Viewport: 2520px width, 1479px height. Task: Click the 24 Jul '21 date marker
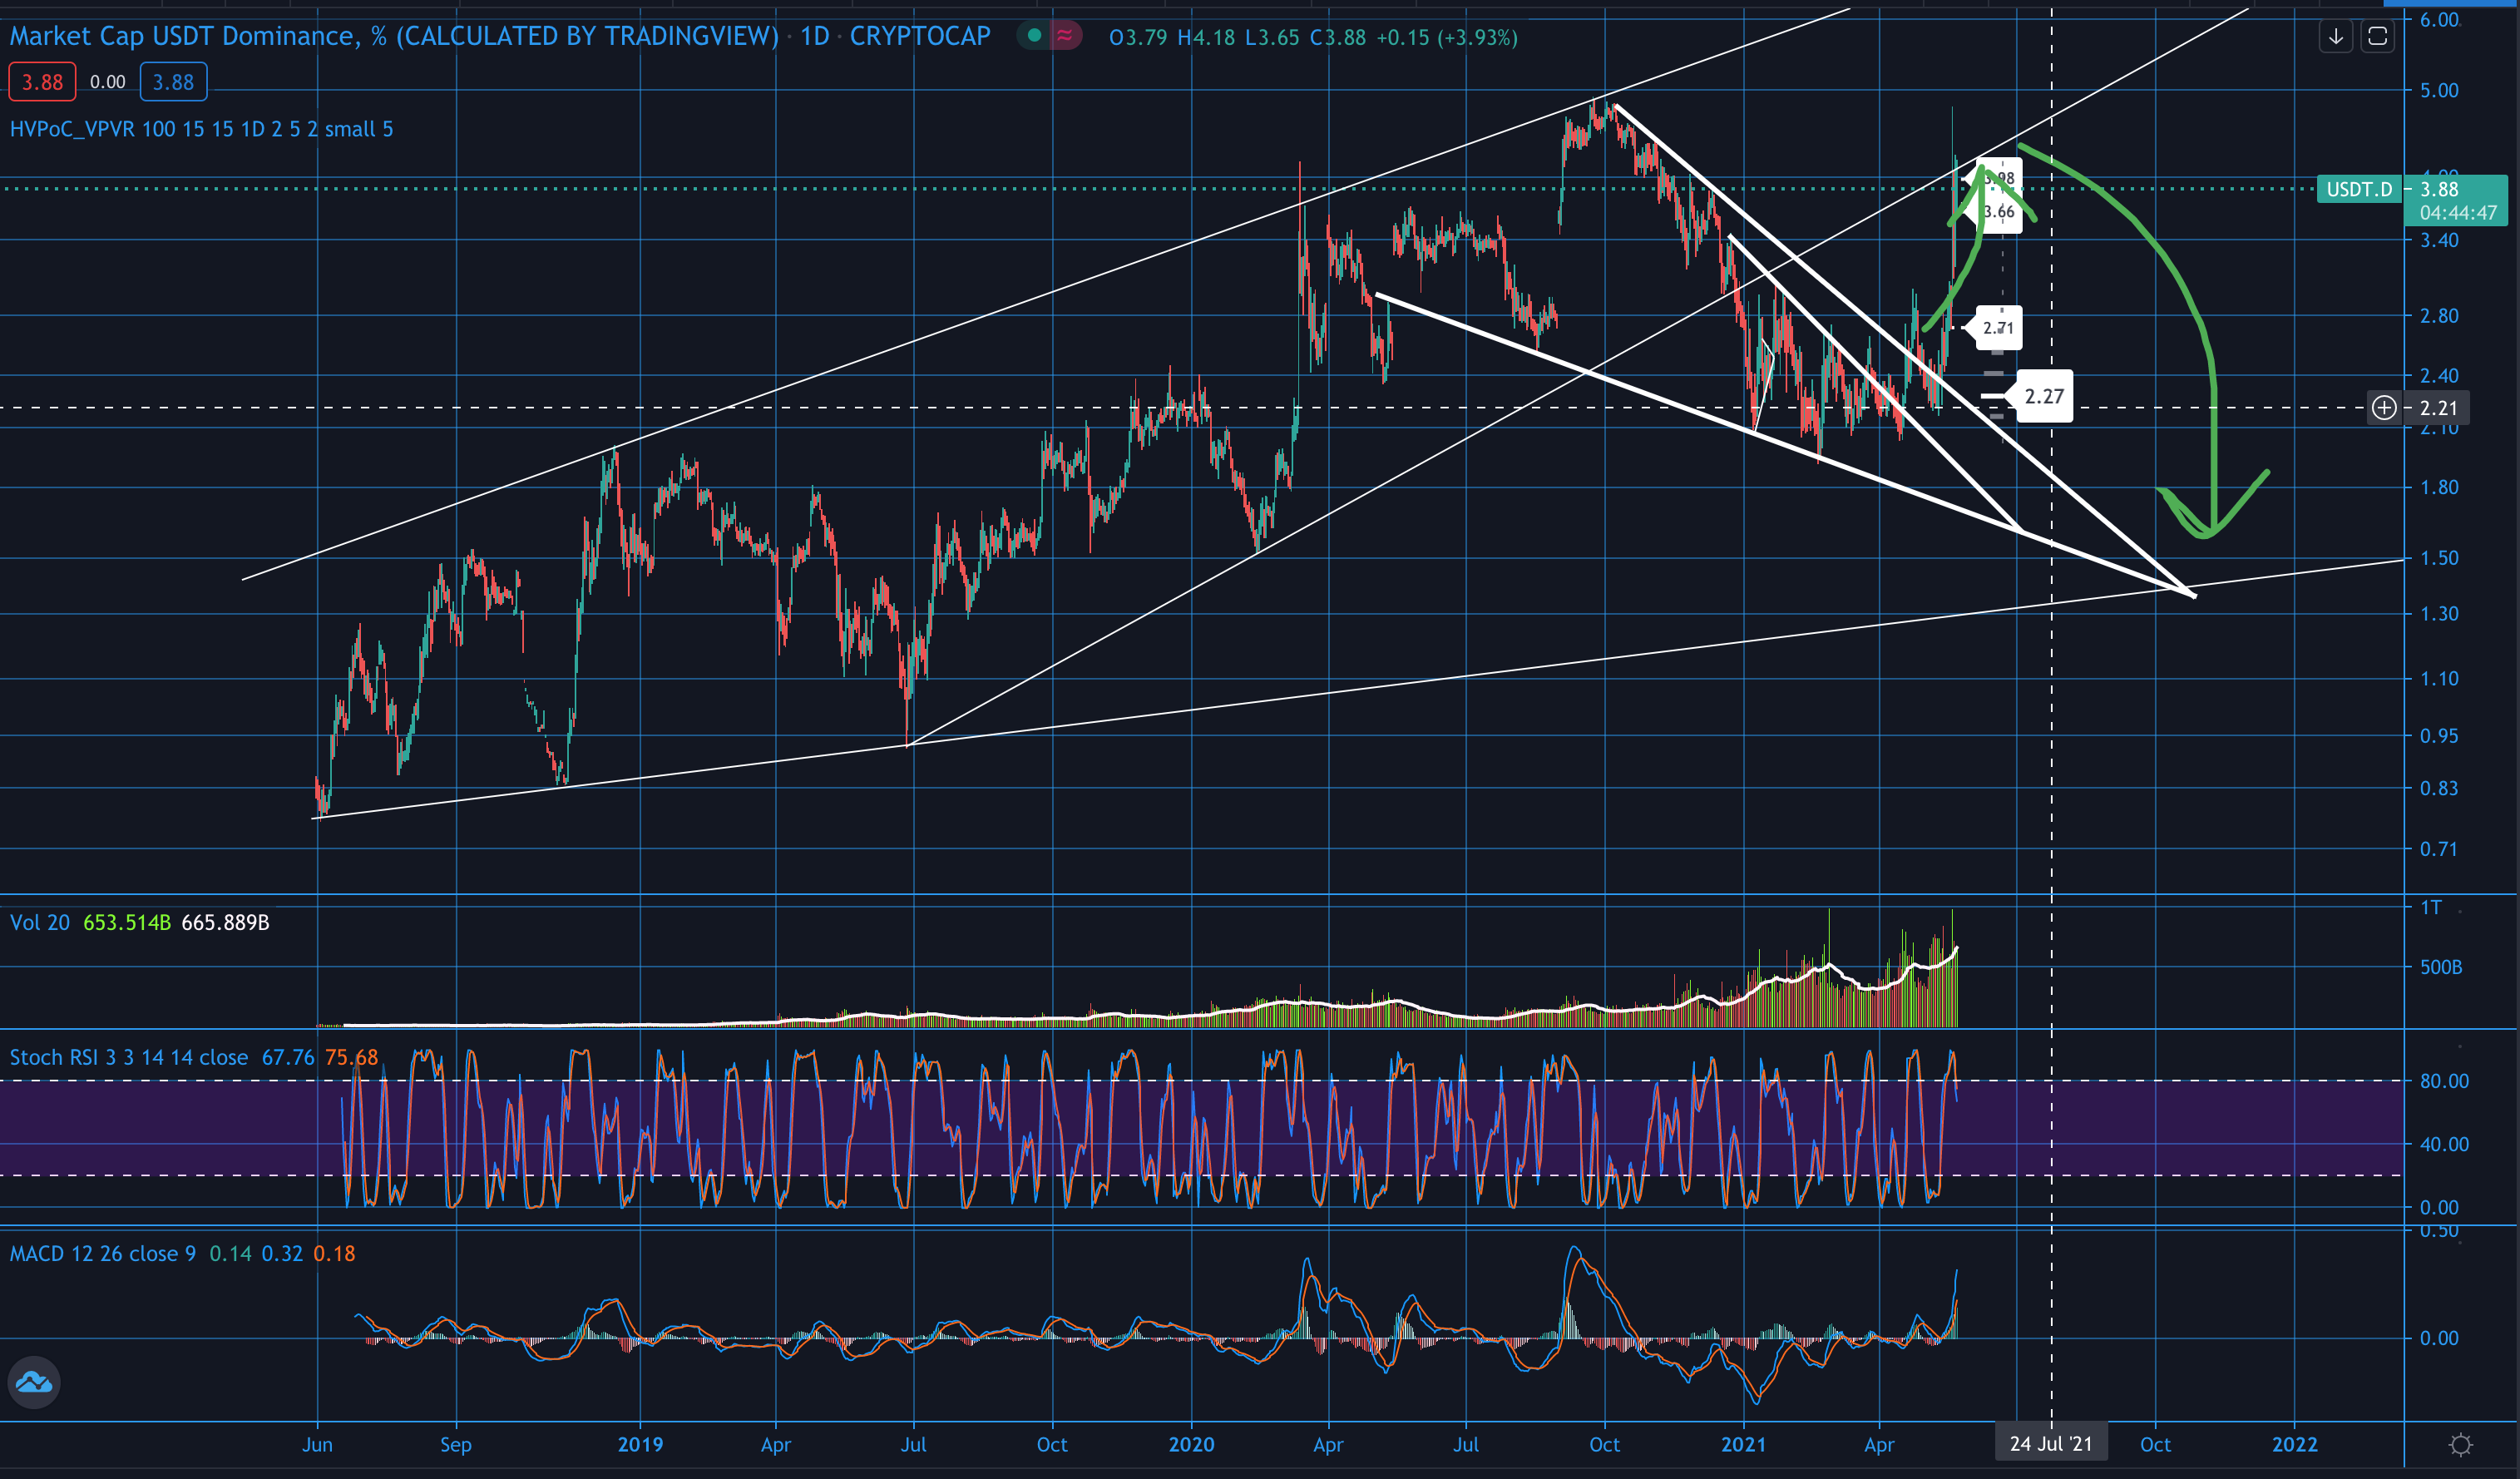2050,1444
